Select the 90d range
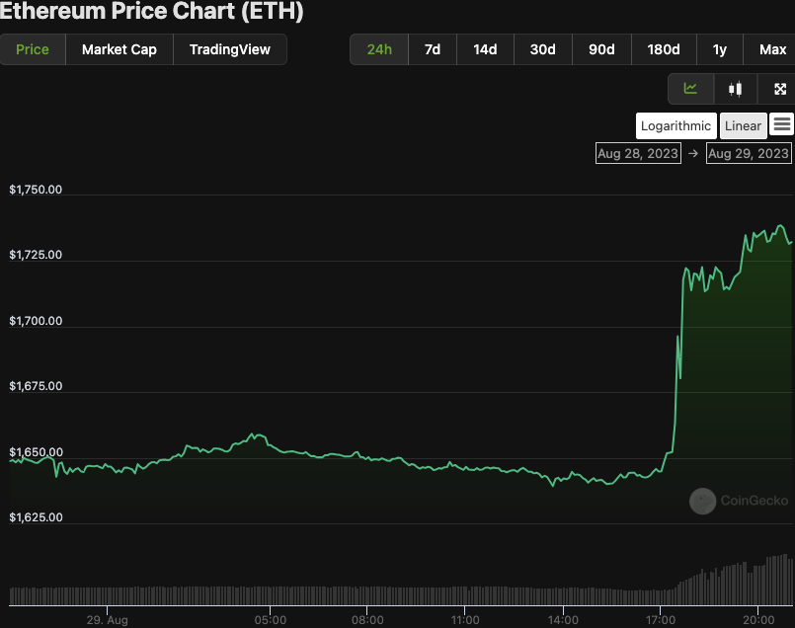Image resolution: width=795 pixels, height=628 pixels. point(600,49)
